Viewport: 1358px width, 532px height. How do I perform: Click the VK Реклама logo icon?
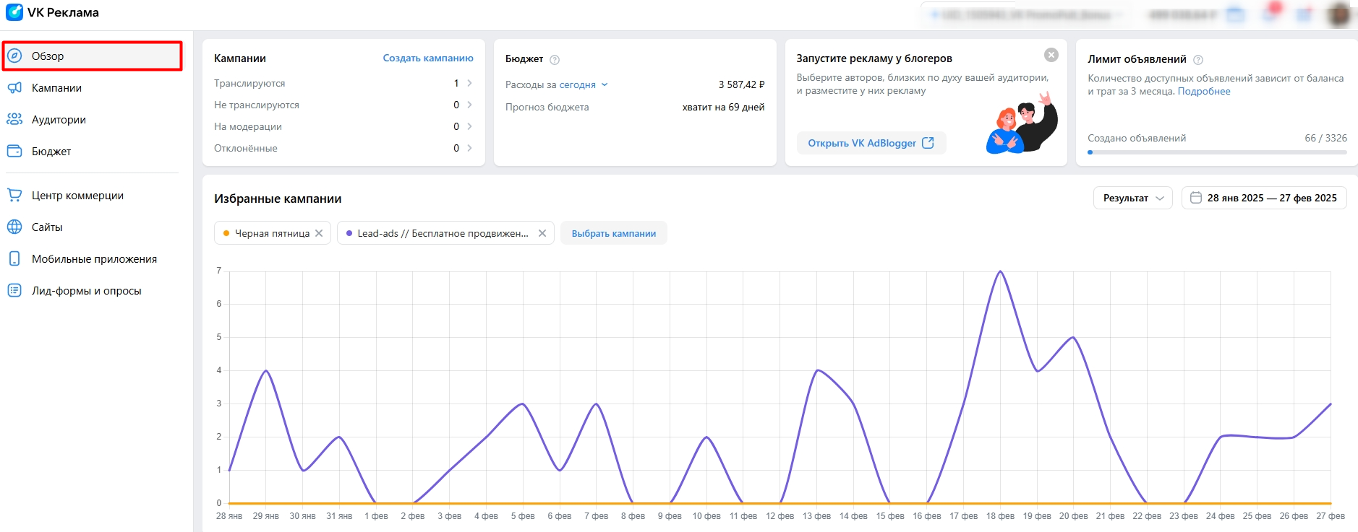pos(14,12)
